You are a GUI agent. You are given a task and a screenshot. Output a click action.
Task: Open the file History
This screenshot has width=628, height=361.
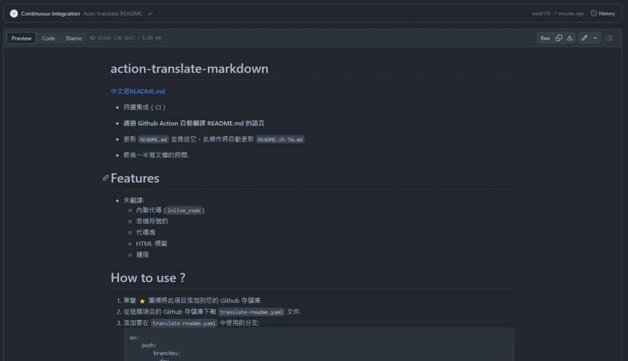click(x=603, y=13)
